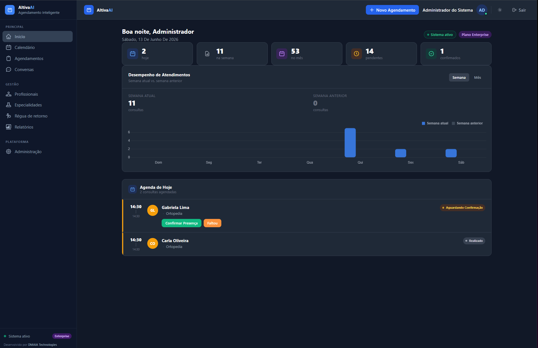The width and height of the screenshot is (538, 348).
Task: Click 'Desempenho de Atendimentos' heading
Action: [x=159, y=75]
